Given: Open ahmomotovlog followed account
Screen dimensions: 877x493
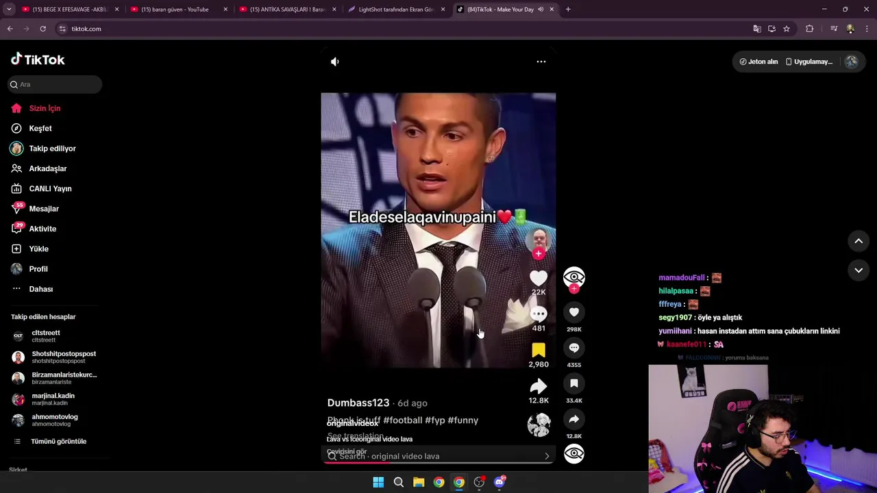Looking at the screenshot, I should pyautogui.click(x=55, y=420).
